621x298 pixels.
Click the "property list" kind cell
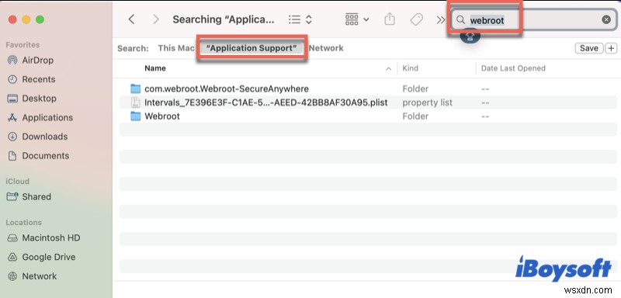pos(428,102)
